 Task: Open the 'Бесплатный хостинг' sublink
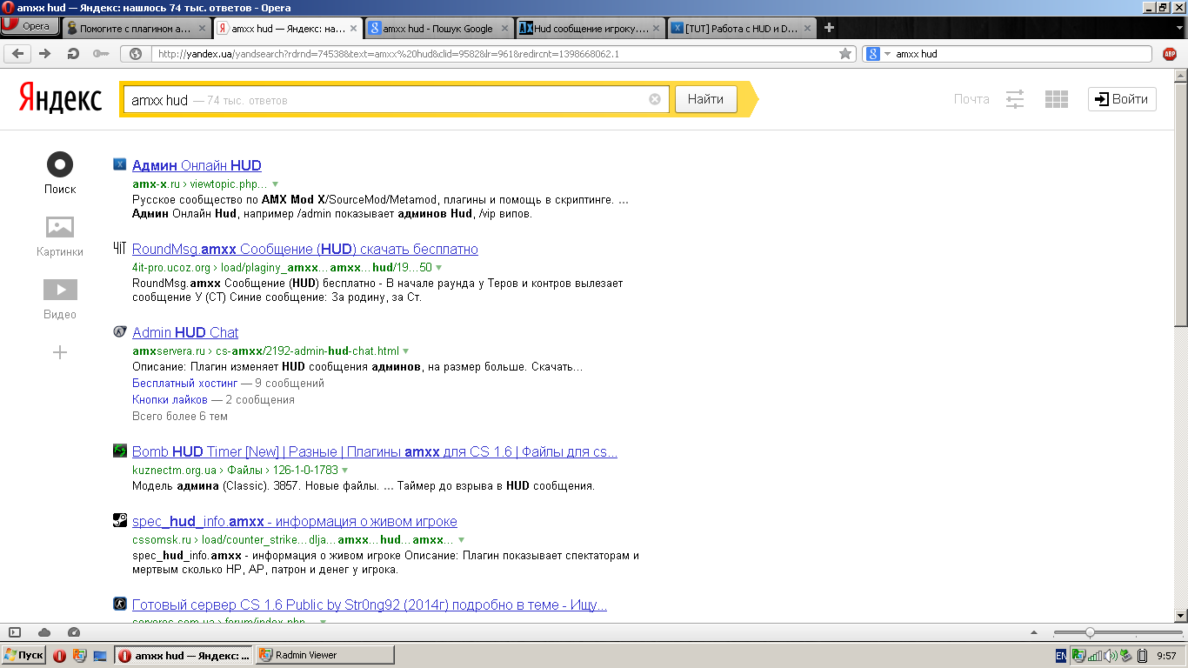pyautogui.click(x=184, y=383)
